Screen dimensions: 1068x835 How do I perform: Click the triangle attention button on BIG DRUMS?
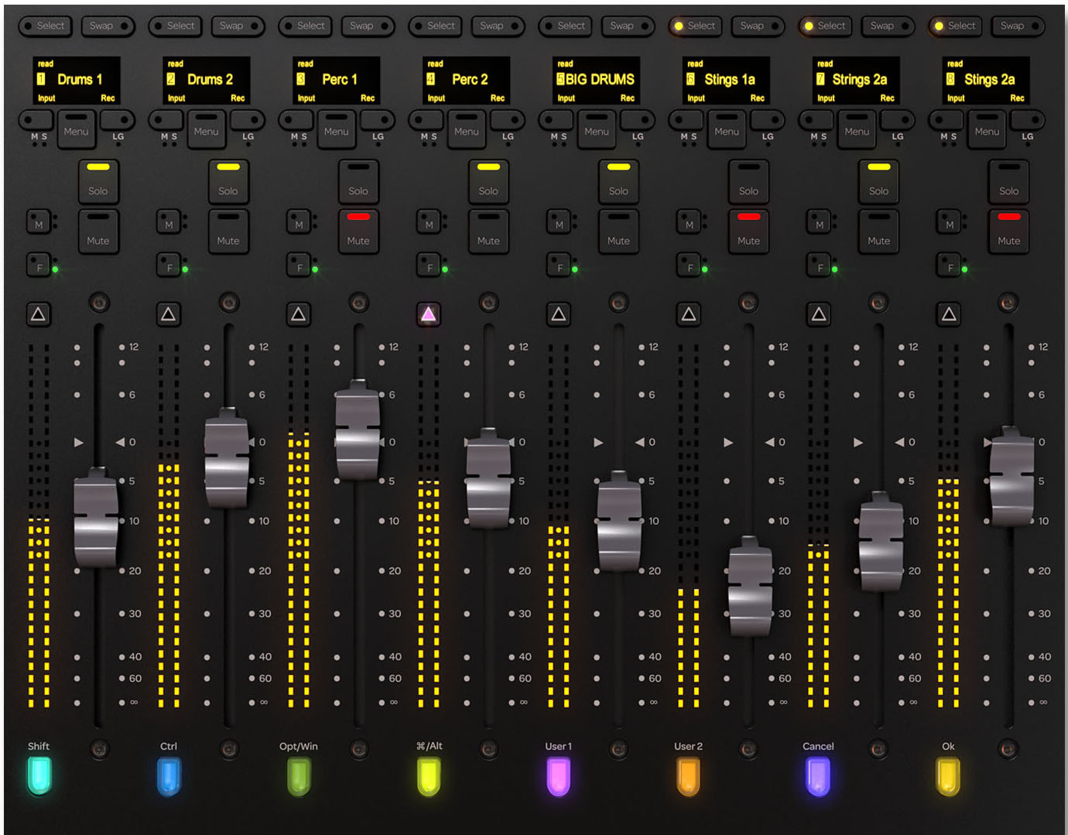tap(559, 314)
